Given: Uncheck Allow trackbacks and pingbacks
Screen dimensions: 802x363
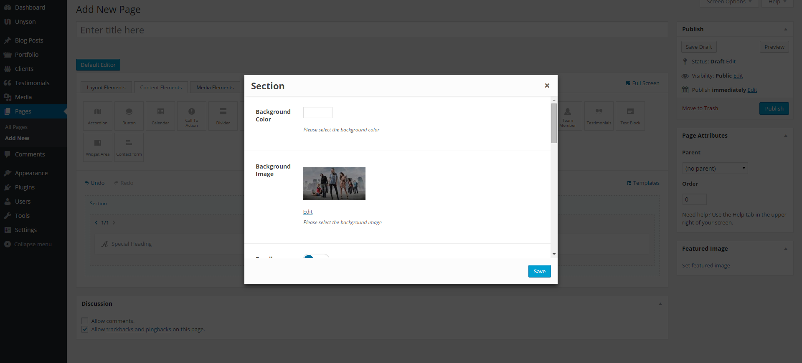Looking at the screenshot, I should [85, 329].
